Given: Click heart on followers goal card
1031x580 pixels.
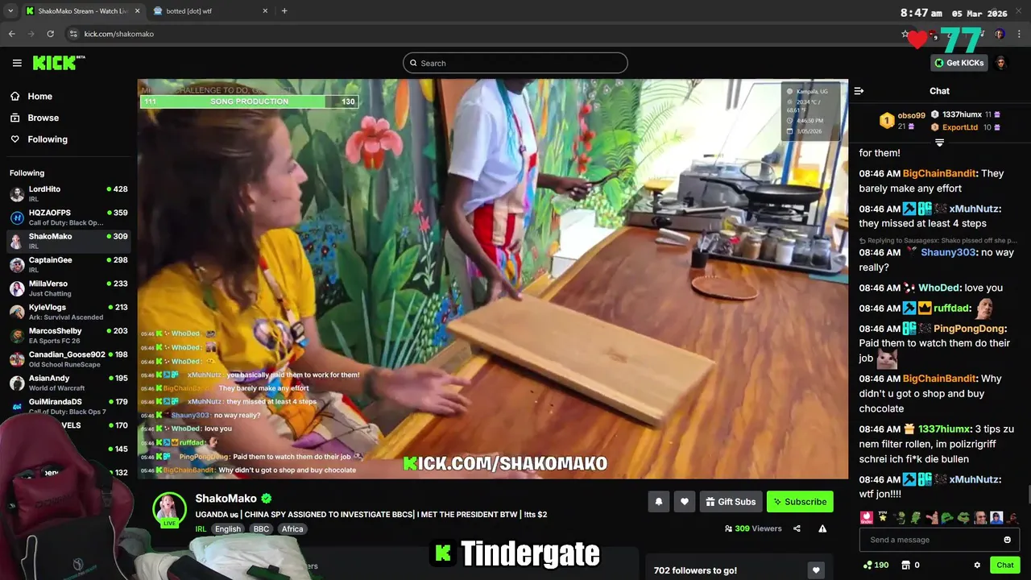Looking at the screenshot, I should [816, 570].
